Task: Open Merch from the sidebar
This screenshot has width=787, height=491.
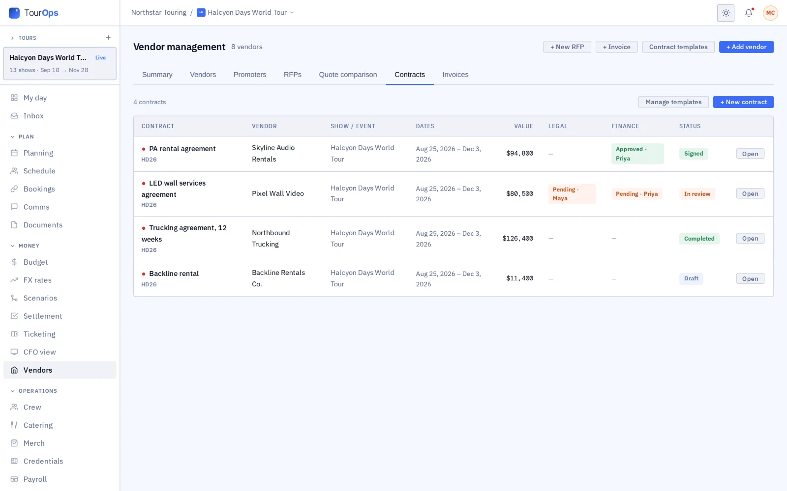Action: 60,443
